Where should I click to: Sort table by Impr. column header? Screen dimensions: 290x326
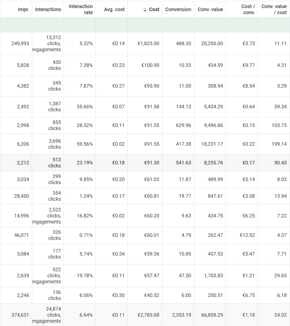pyautogui.click(x=23, y=9)
